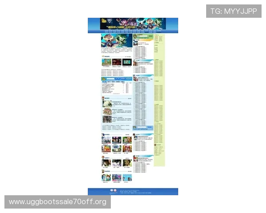Open the teal third game thumbnail
Screen dimensions: 266x213
click(x=127, y=62)
